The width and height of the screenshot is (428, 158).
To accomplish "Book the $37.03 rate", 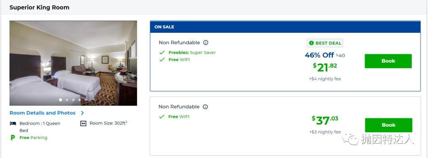I will tap(388, 125).
